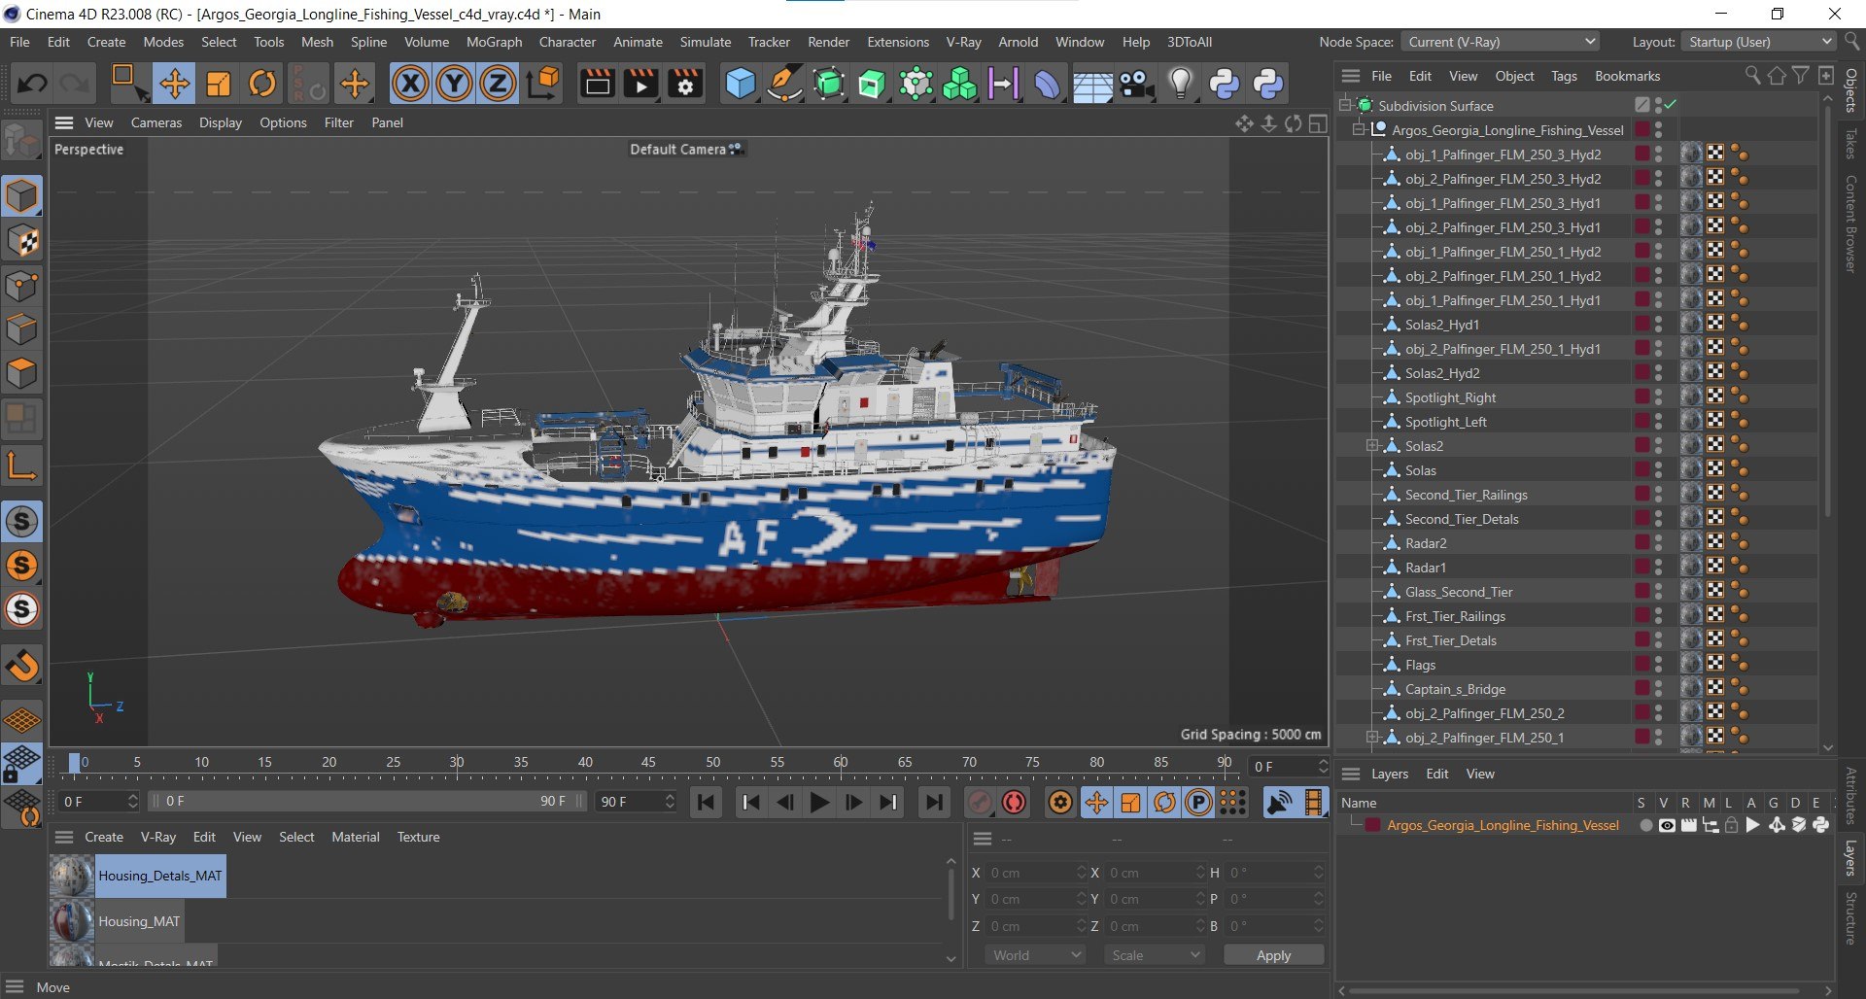Click the Render View clapperboard icon
This screenshot has width=1866, height=999.
pyautogui.click(x=597, y=84)
